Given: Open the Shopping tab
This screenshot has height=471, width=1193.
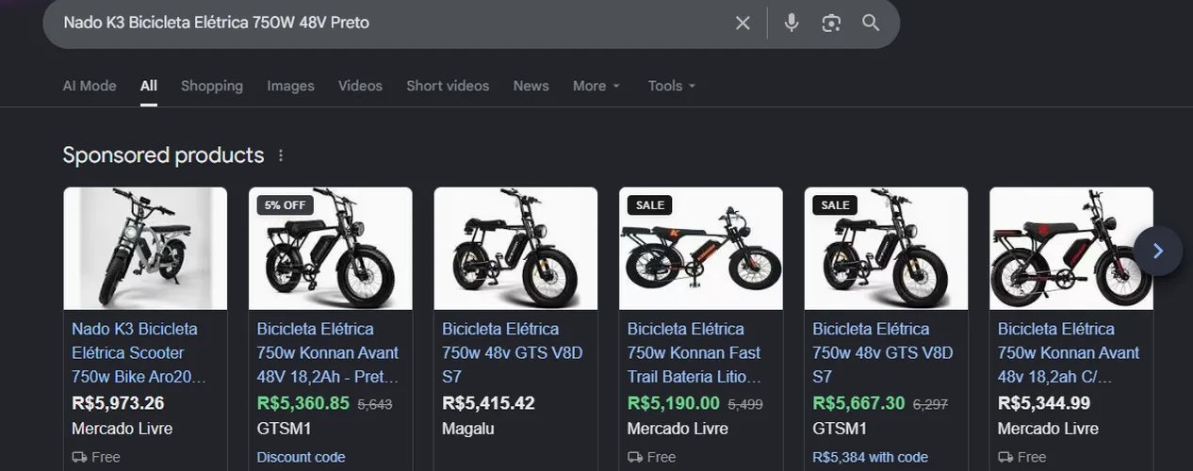Looking at the screenshot, I should [212, 86].
